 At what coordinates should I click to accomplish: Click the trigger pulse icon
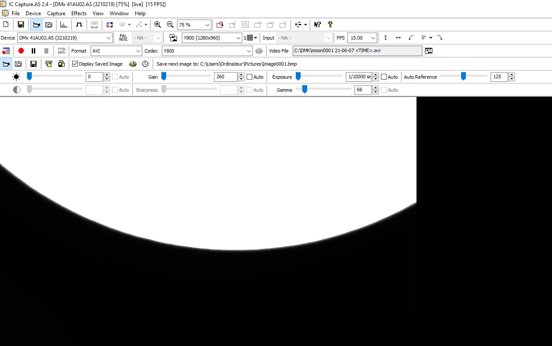point(79,25)
